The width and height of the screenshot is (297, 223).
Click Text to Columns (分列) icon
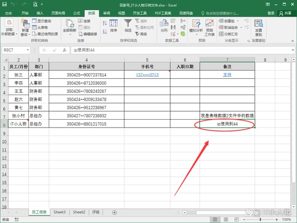(164, 25)
